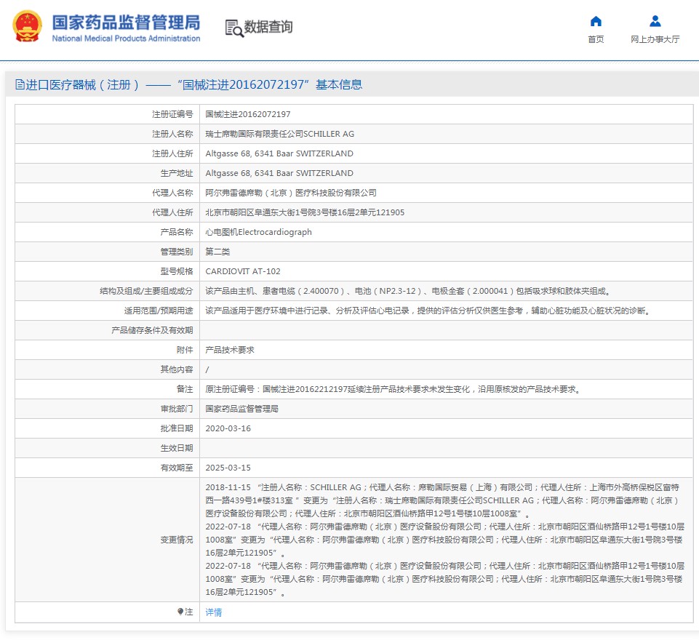Click the 适用范围/预期用途 label
Screen dimensions: 699x640
pyautogui.click(x=159, y=311)
